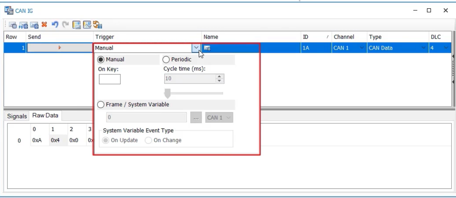
Task: Select the Frame / System Variable radio option
Action: [x=101, y=105]
